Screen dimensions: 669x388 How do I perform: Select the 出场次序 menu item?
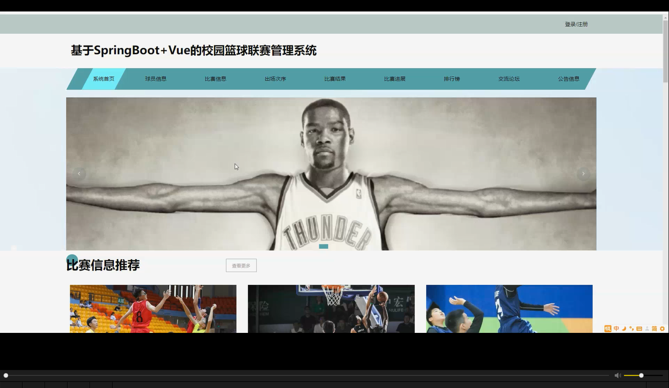coord(275,79)
